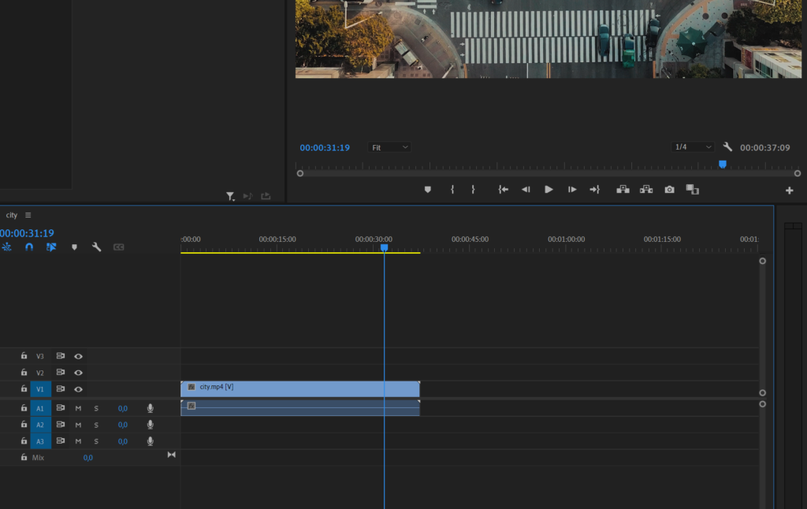
Task: Click the Add Marker icon in Program Monitor
Action: [x=428, y=190]
